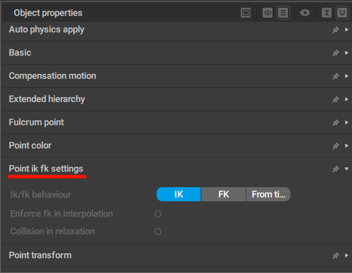Open the Extended hierarchy section title
Screen dimensions: 352x273
47,99
